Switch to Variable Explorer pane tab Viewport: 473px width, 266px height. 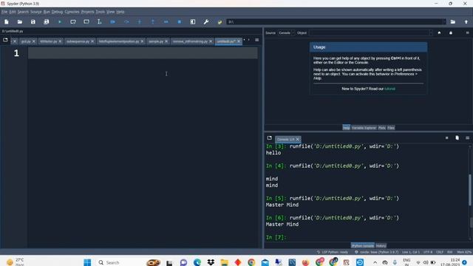pos(364,128)
